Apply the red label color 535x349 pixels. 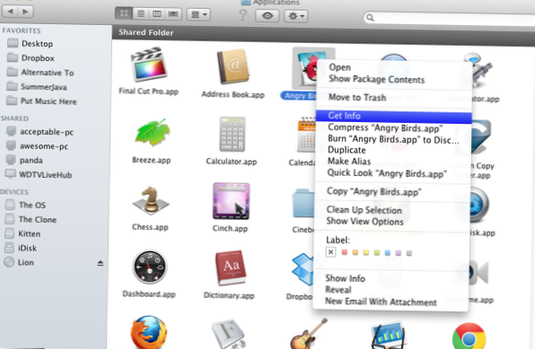coord(345,252)
